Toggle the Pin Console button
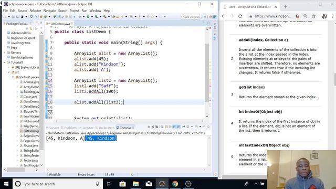This screenshot has width=336, height=189. click(x=184, y=127)
